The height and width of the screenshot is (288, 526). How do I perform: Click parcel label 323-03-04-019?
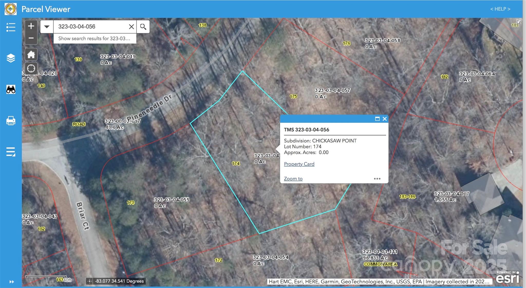pos(118,57)
